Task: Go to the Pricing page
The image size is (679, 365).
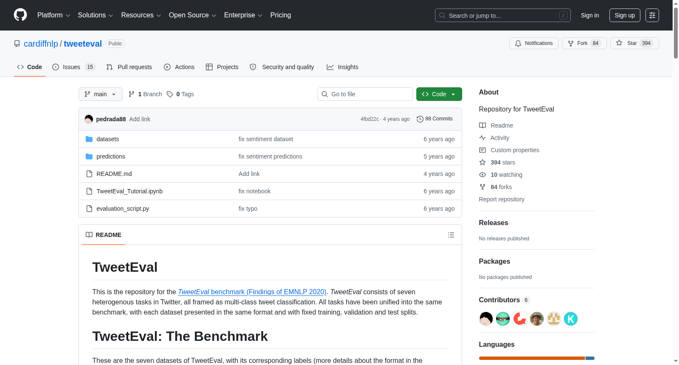Action: (281, 15)
